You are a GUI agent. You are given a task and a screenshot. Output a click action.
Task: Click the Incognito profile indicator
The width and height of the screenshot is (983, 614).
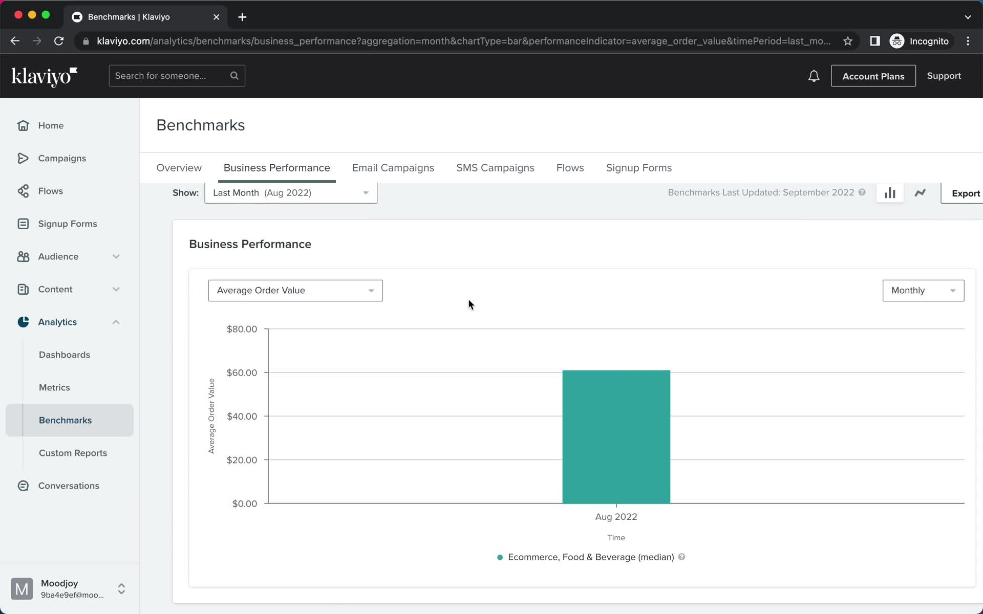(x=920, y=41)
